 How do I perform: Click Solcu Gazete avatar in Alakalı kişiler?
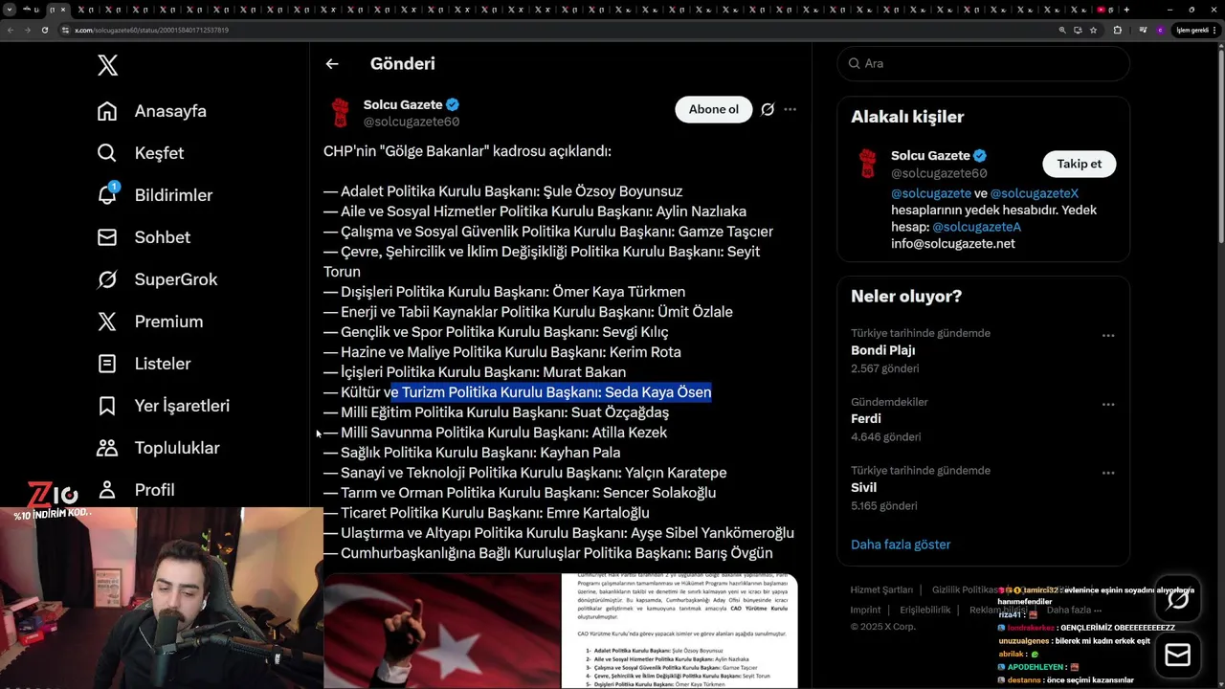867,164
